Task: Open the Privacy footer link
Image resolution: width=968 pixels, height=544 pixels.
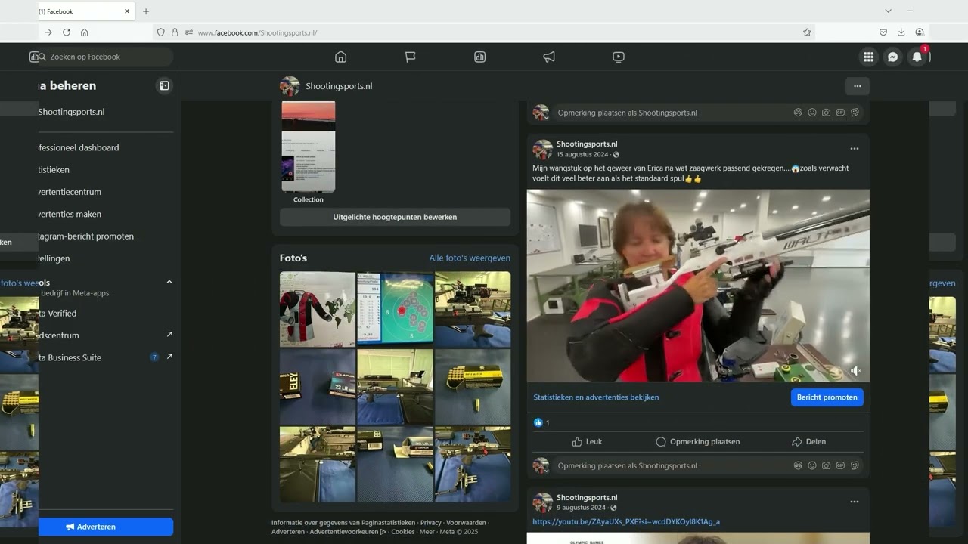Action: pyautogui.click(x=431, y=522)
